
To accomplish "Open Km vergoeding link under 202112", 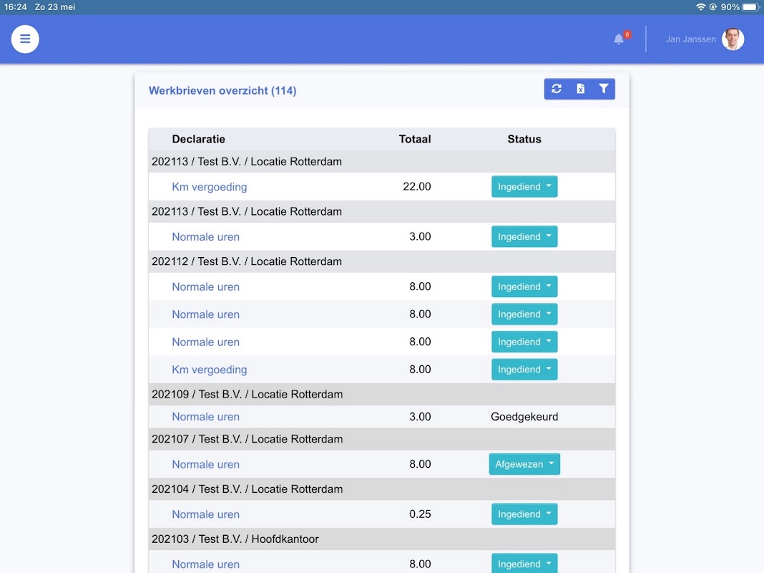I will pyautogui.click(x=210, y=370).
